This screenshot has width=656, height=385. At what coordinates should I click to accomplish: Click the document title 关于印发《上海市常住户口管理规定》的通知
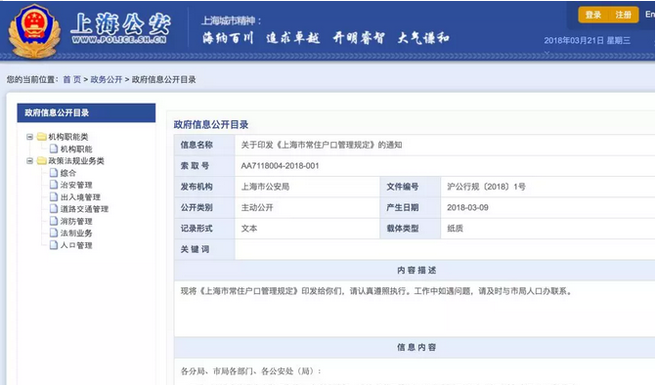[322, 145]
